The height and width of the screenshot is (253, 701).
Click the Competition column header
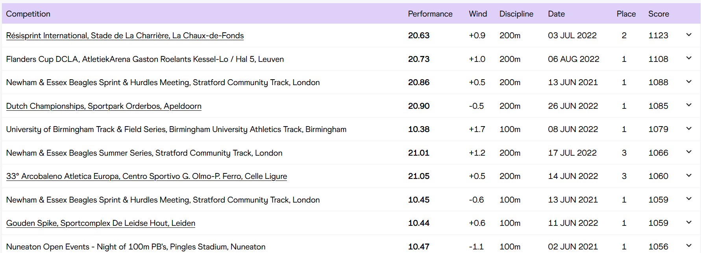pos(28,14)
